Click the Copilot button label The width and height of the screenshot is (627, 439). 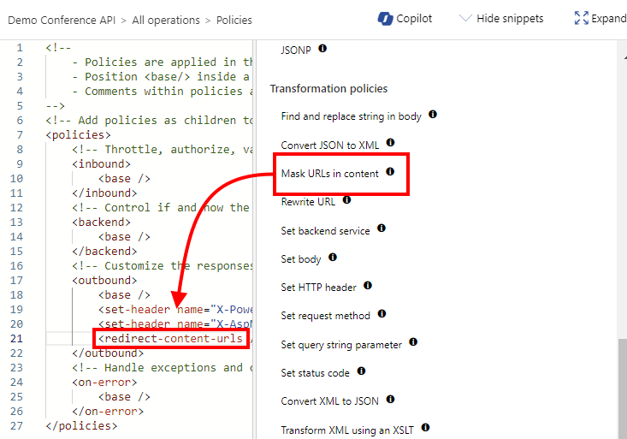(x=414, y=19)
